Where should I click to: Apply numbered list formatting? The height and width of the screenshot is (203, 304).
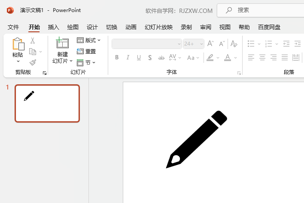click(x=268, y=44)
